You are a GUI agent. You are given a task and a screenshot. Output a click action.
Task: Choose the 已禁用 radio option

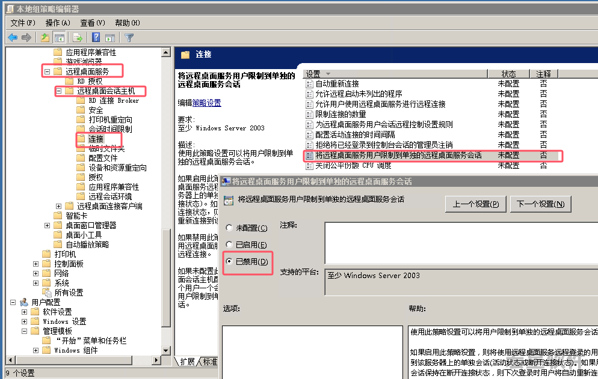(229, 262)
